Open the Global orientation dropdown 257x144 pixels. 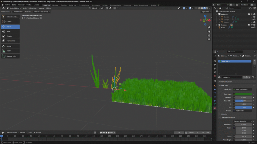[95, 8]
